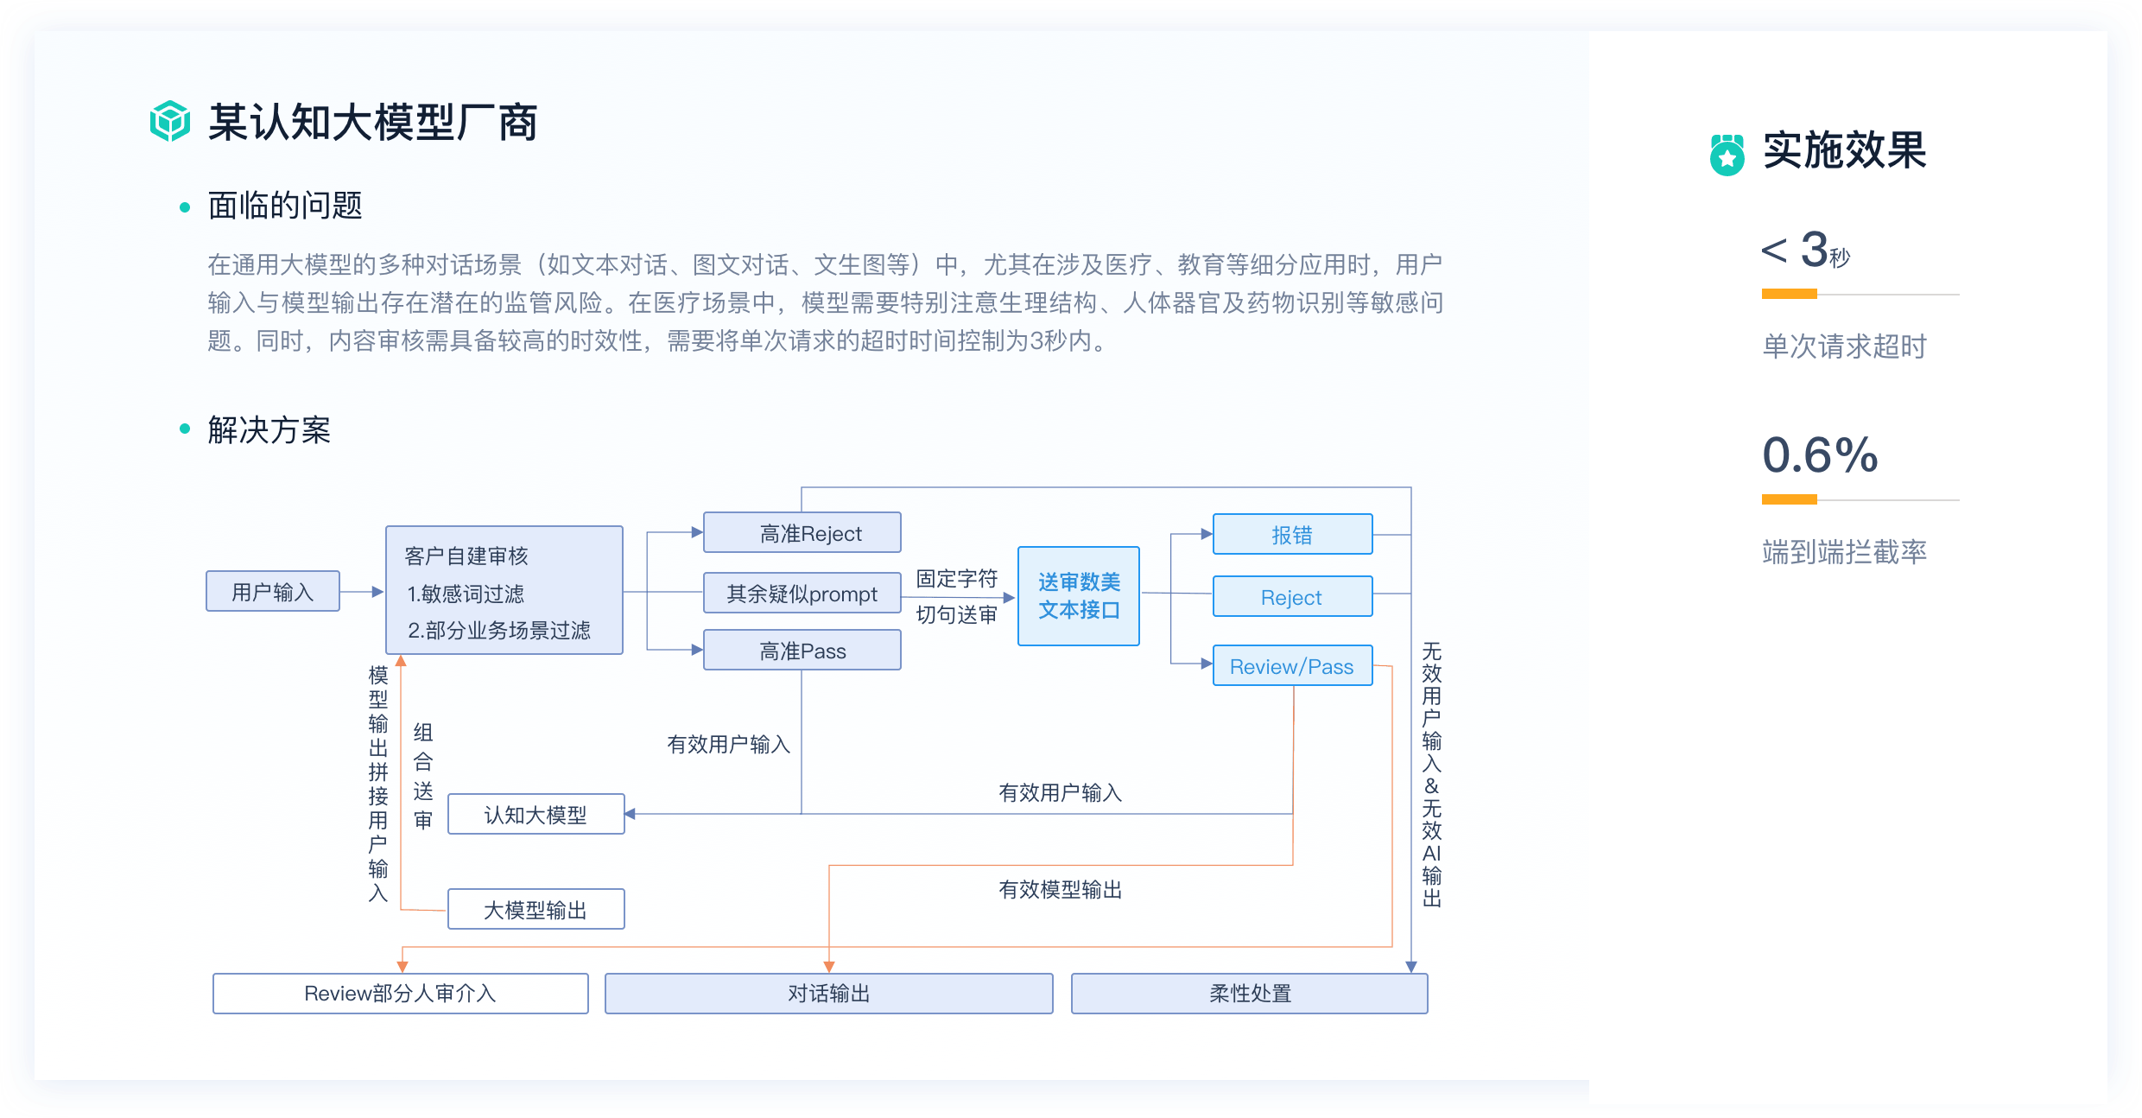
Task: Select the 大模型输出 node
Action: (x=535, y=910)
